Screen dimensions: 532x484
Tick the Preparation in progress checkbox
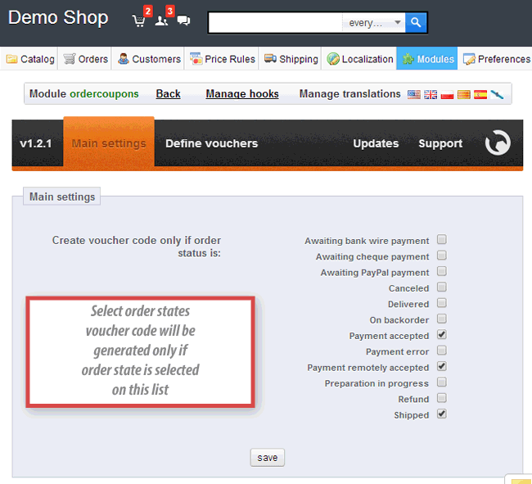tap(442, 382)
